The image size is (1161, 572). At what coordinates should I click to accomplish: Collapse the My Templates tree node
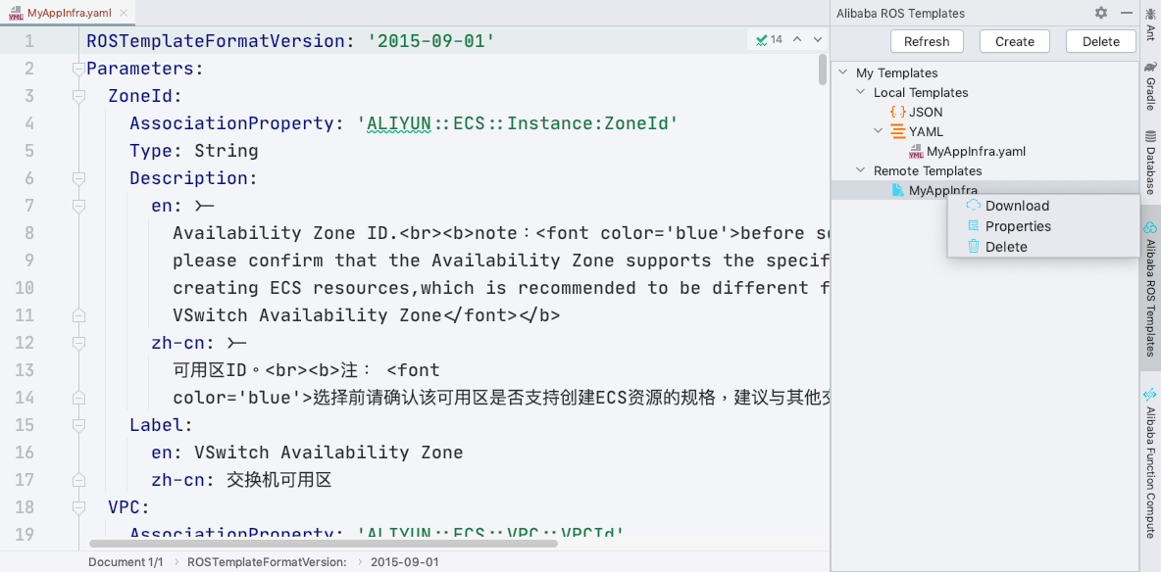pyautogui.click(x=842, y=72)
